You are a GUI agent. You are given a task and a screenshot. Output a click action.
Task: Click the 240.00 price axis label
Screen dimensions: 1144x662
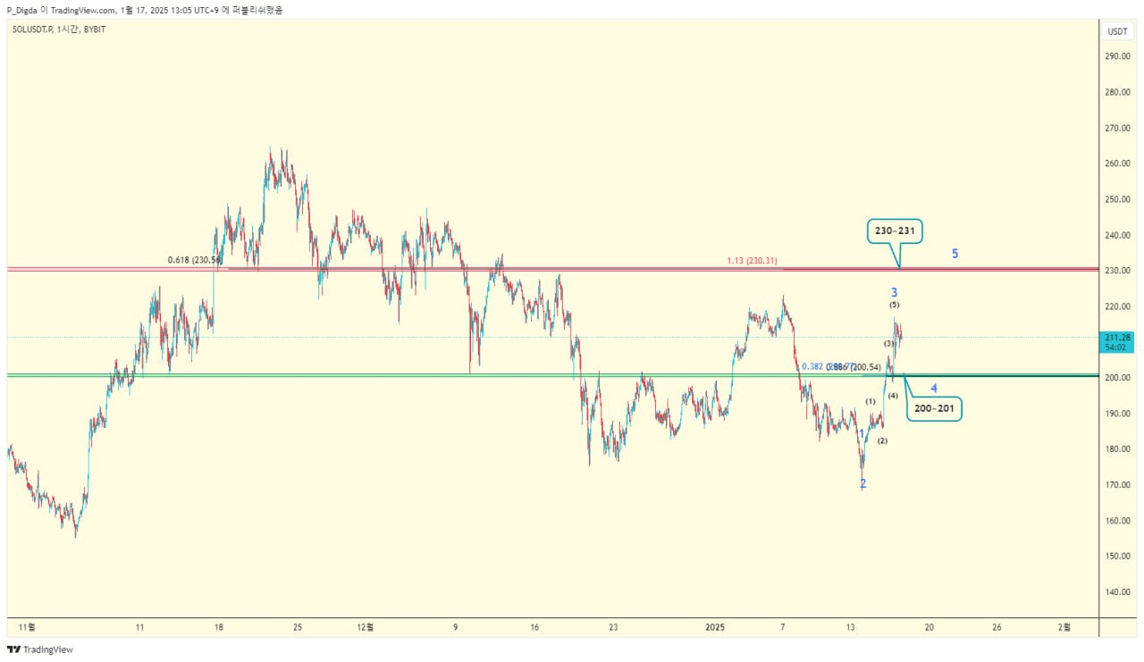[x=1118, y=235]
